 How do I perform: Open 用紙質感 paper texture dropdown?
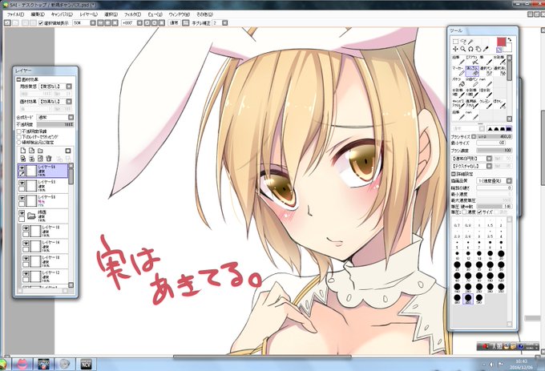click(x=69, y=87)
